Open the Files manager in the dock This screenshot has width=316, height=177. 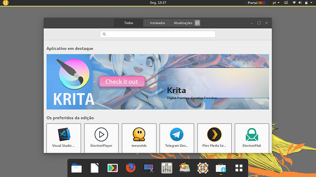pos(76,168)
